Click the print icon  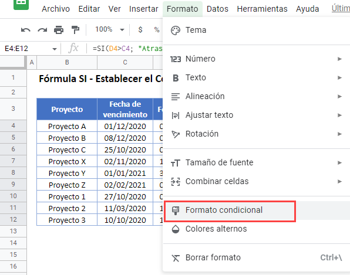pyautogui.click(x=59, y=30)
